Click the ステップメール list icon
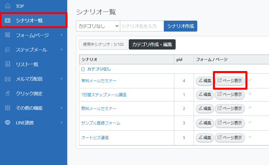269x165 pixels. [x=8, y=50]
